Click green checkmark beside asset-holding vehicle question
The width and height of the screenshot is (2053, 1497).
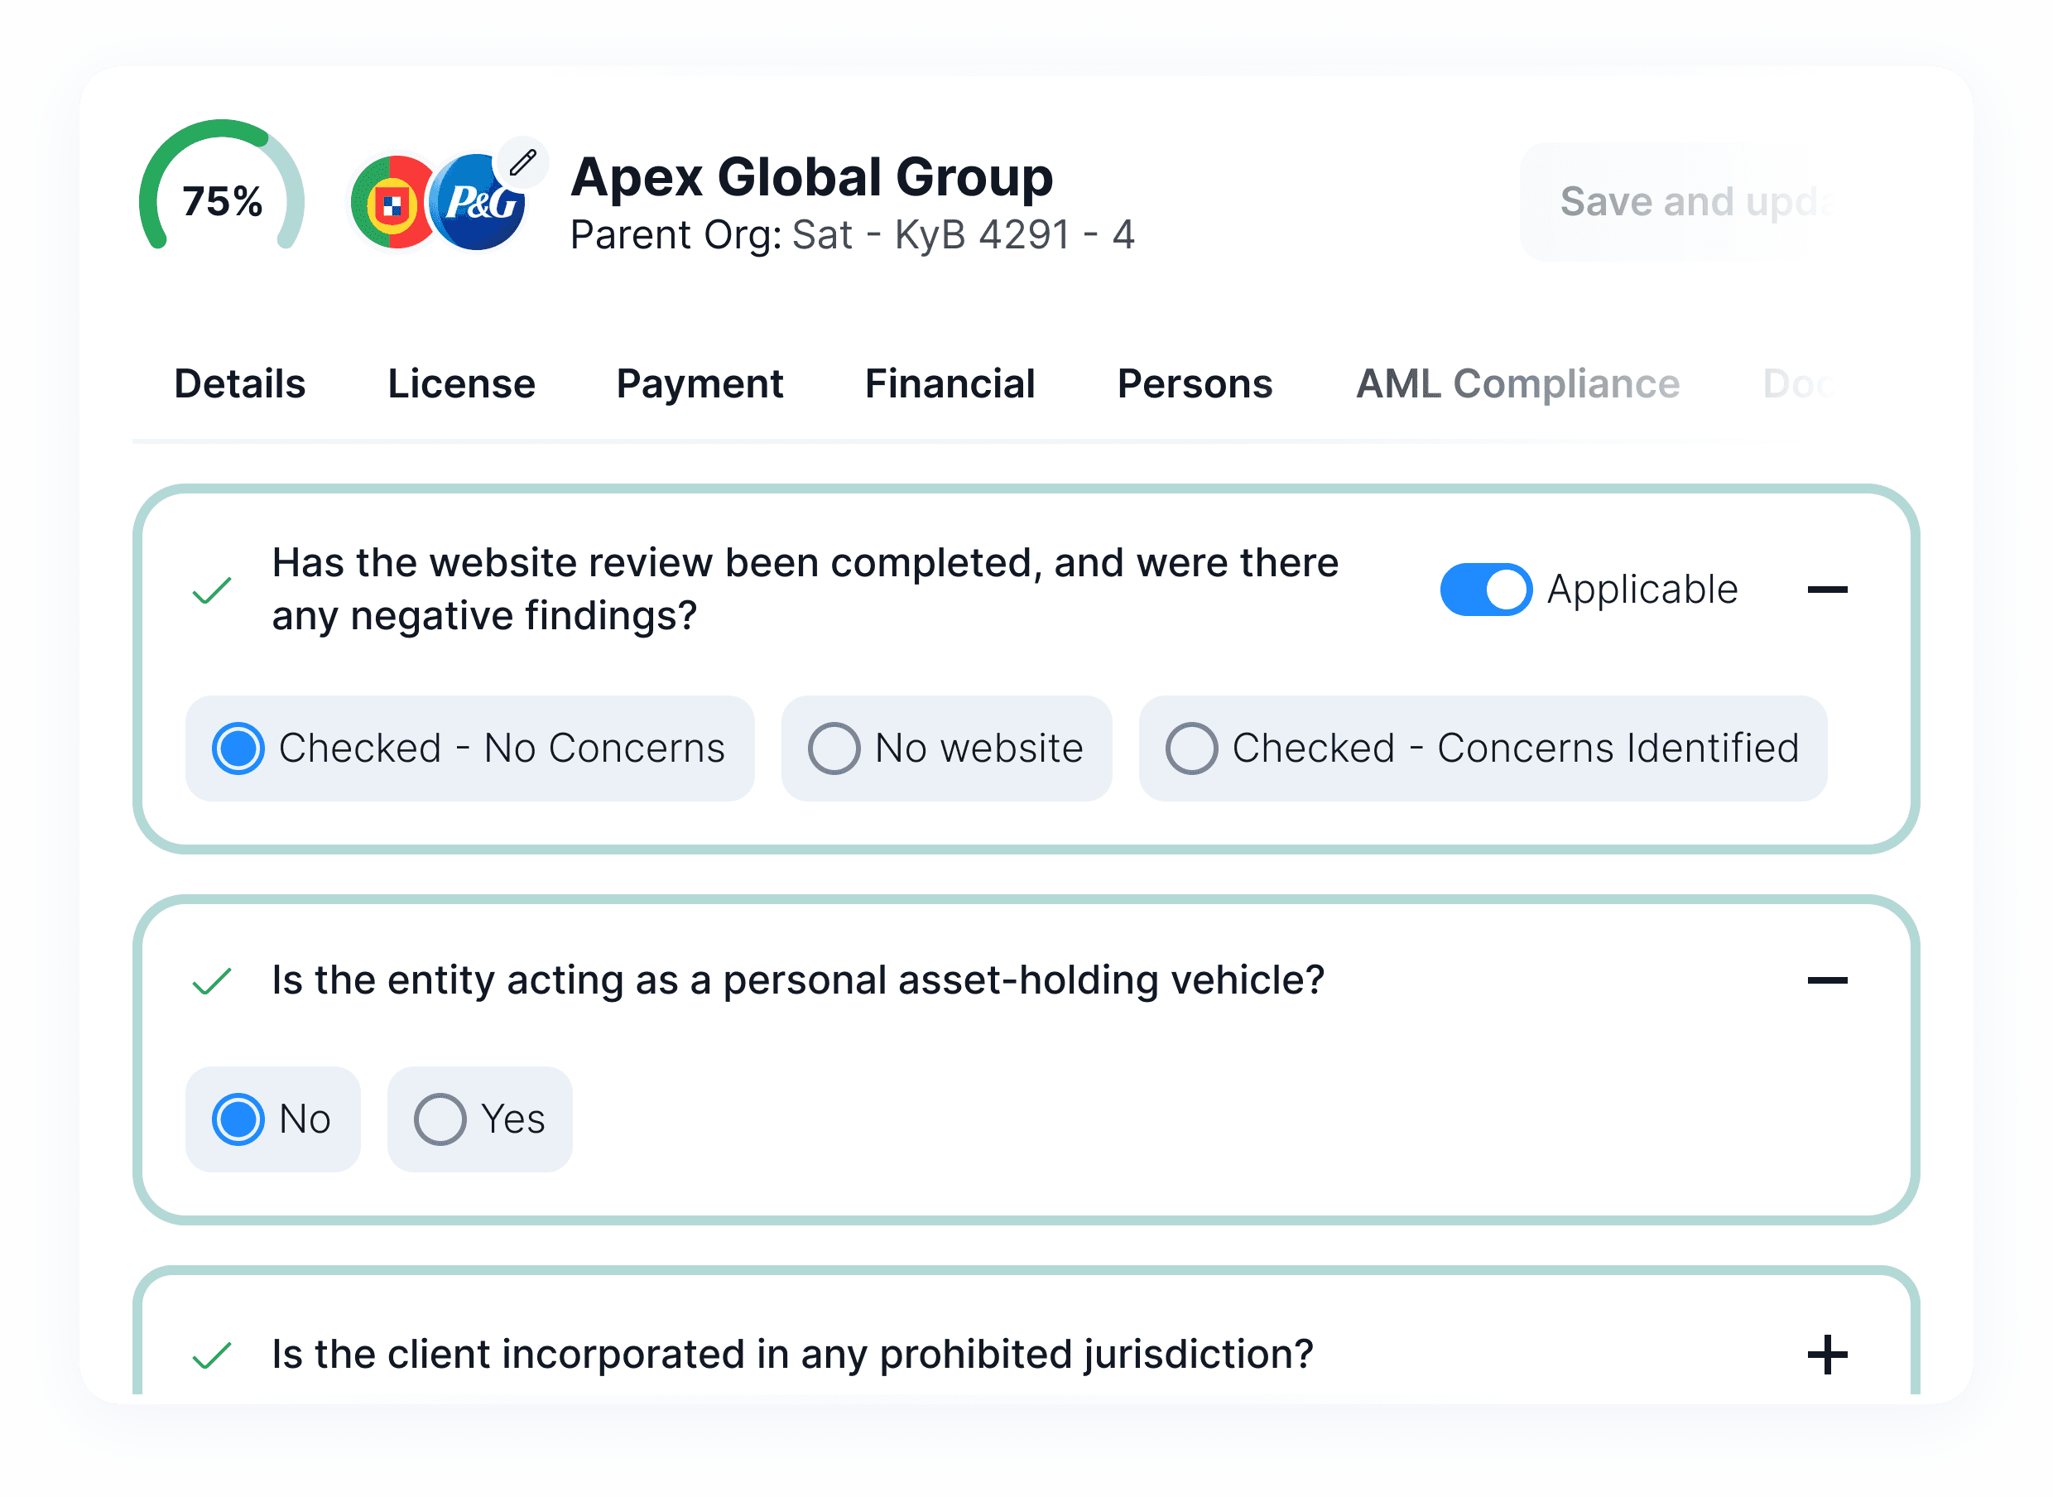(x=212, y=981)
